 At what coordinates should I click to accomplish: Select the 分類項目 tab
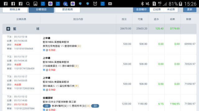(x=41, y=10)
